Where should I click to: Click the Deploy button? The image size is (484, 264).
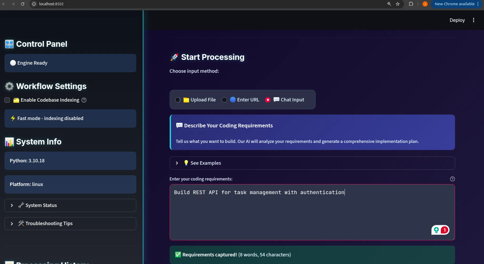(x=457, y=20)
